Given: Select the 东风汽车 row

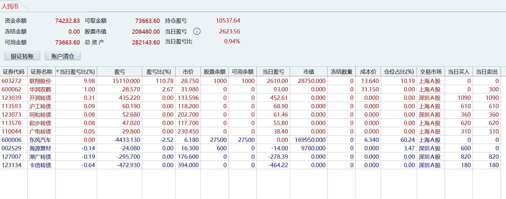Looking at the screenshot, I should (250, 140).
